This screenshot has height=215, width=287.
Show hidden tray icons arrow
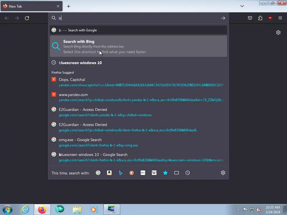click(x=238, y=210)
